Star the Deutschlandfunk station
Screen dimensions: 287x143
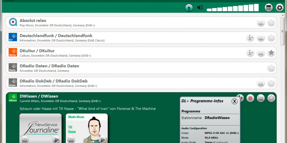(271, 38)
